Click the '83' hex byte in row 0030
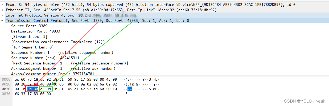 point(36,94)
